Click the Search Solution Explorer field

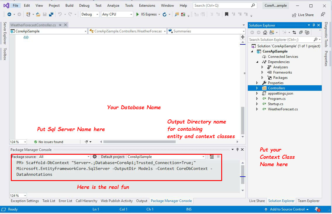[x=281, y=39]
